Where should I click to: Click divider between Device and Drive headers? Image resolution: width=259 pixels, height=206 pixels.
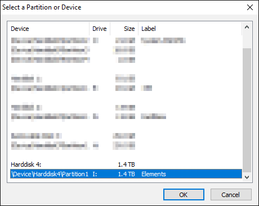(90, 29)
